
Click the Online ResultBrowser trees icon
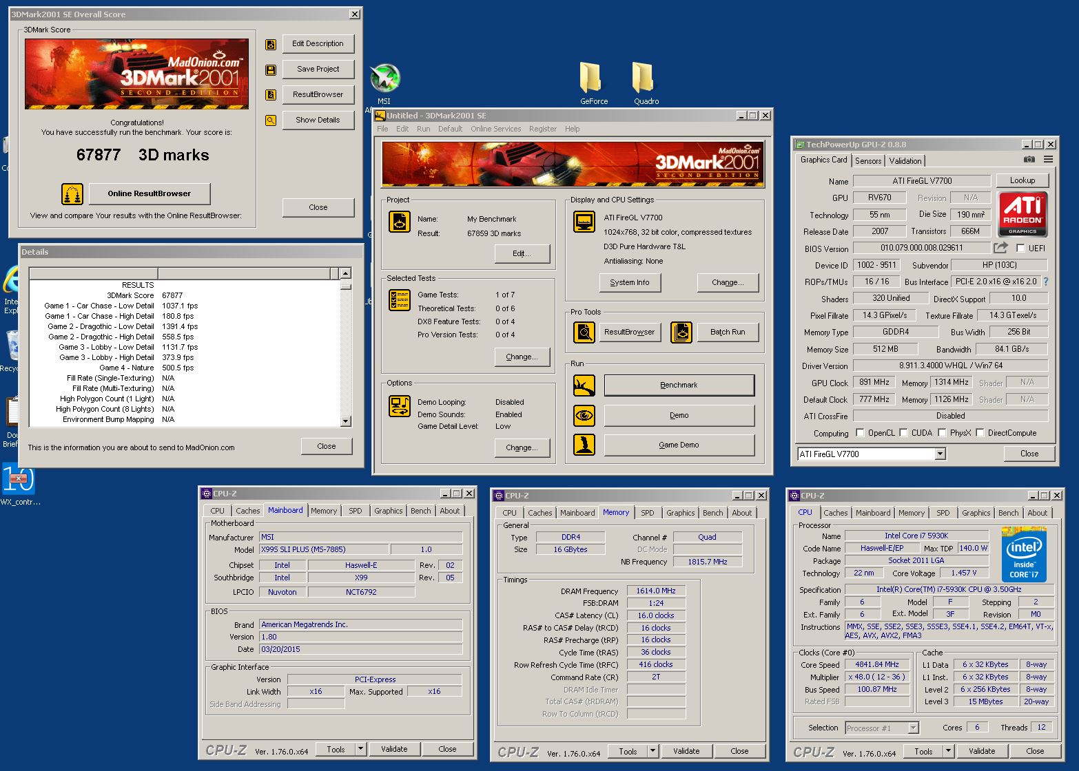click(x=72, y=194)
